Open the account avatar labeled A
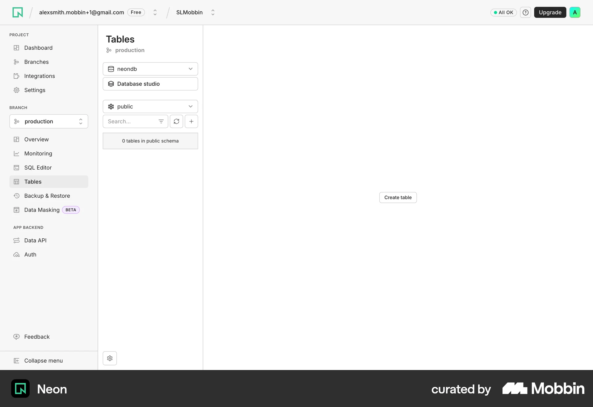Viewport: 593px width, 407px height. 575,12
